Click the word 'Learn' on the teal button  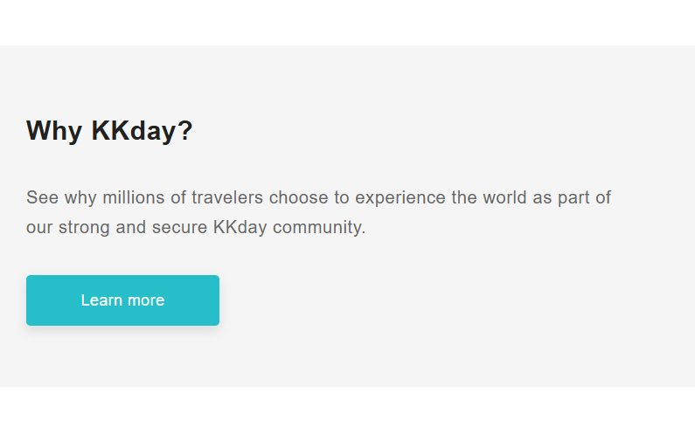click(x=100, y=300)
